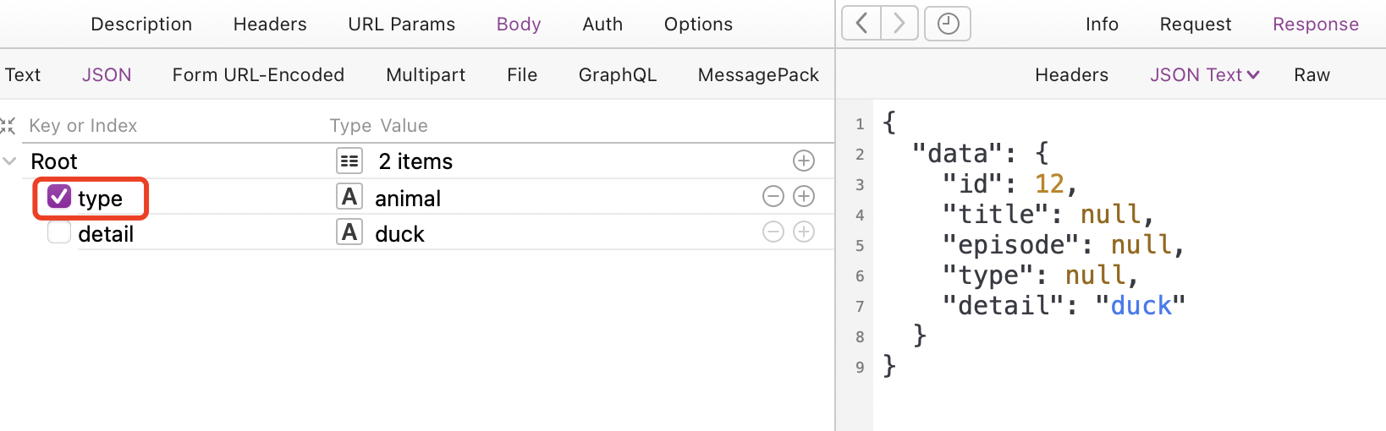Viewport: 1386px width, 431px height.
Task: Open the Headers request tab
Action: 270,24
